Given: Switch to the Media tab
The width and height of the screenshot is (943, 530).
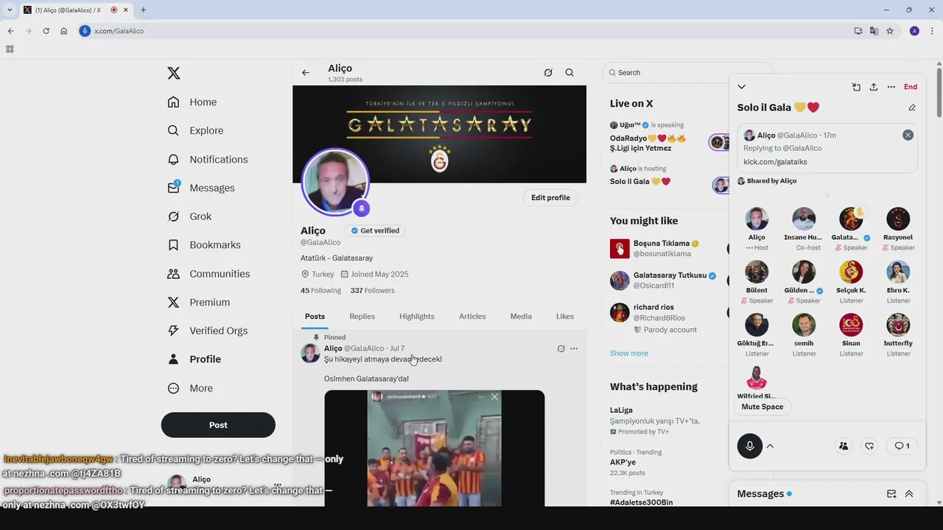Looking at the screenshot, I should tap(521, 317).
